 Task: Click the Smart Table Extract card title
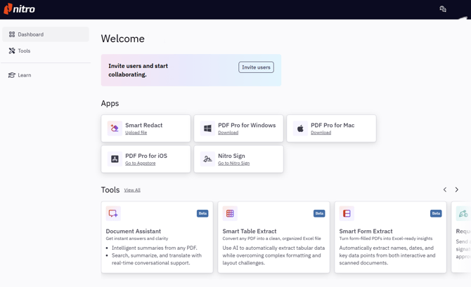[250, 232]
